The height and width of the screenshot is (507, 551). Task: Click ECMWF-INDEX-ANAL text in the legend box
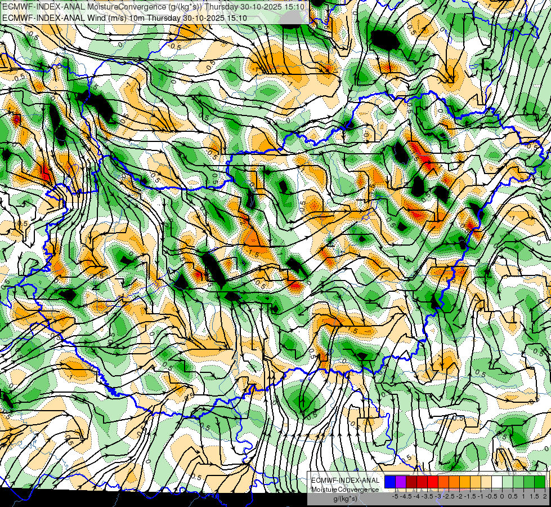(345, 481)
